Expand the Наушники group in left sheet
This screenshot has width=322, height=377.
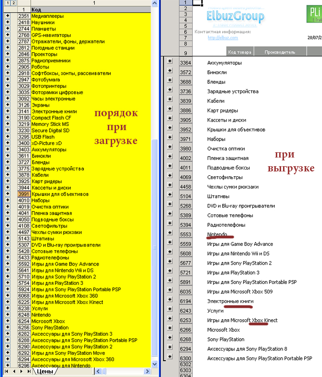pos(8,22)
